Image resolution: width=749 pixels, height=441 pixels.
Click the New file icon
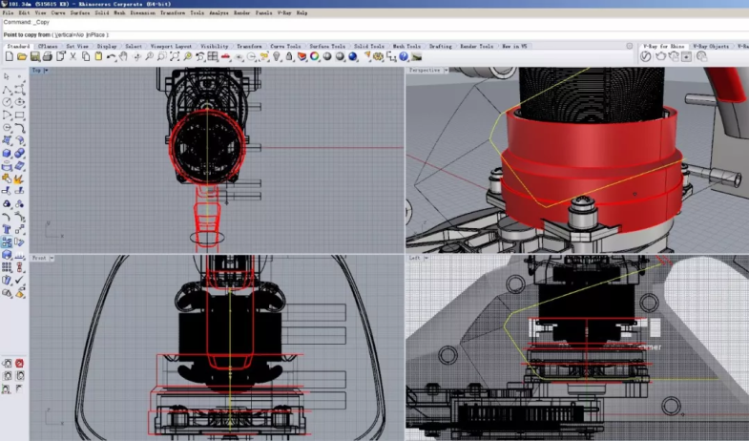(x=9, y=57)
